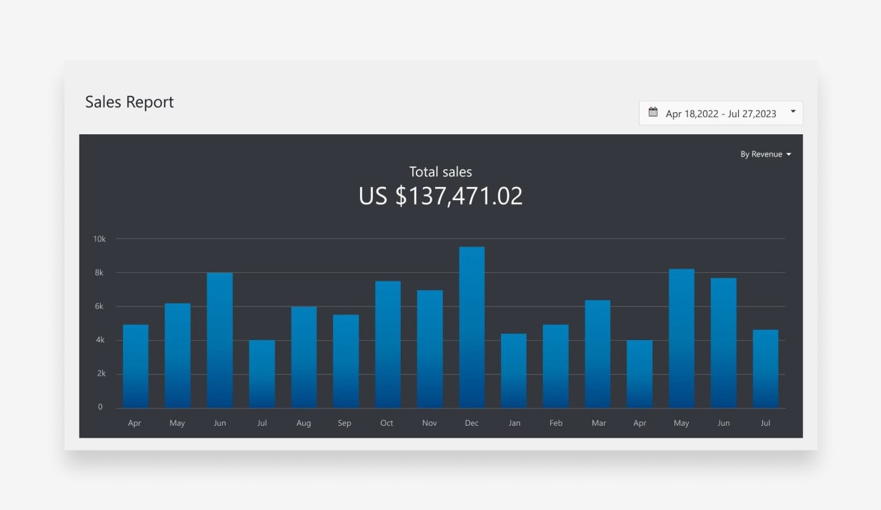Click the 10k y-axis label

pyautogui.click(x=99, y=239)
